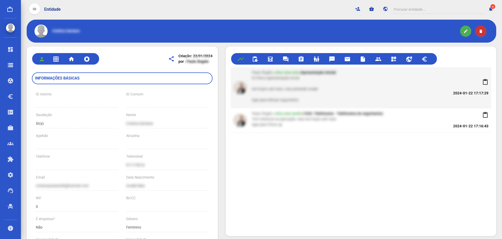Click the info icon at sidebar bottom
Screen dimensions: 502x239
click(x=10, y=228)
